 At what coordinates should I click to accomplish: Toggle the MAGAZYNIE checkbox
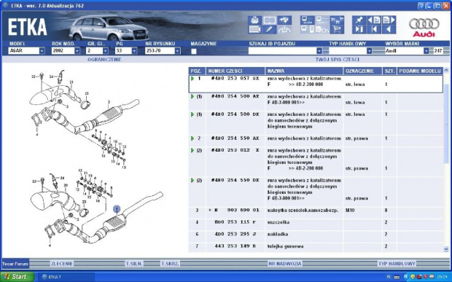pos(194,51)
